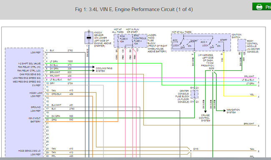Click the center console fuse block symbol
The width and height of the screenshot is (271, 160).
[x=194, y=94]
